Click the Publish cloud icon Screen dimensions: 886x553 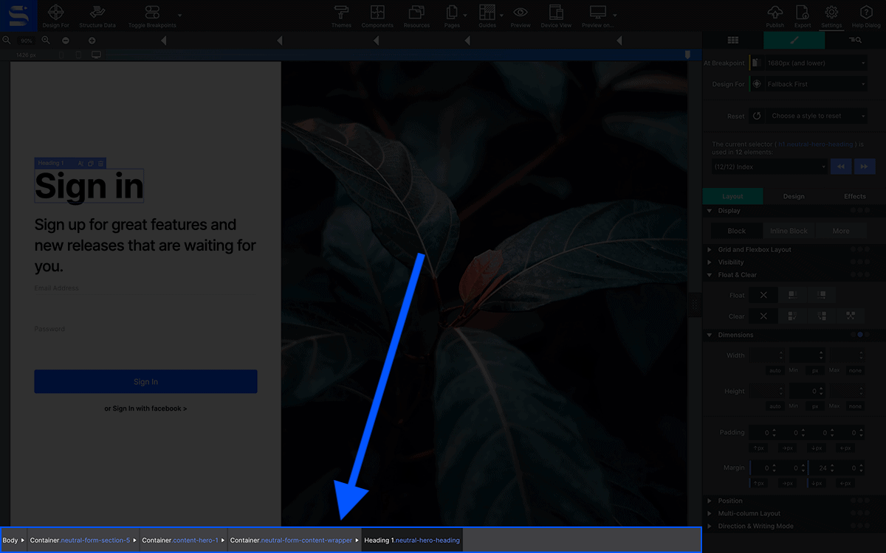click(775, 13)
